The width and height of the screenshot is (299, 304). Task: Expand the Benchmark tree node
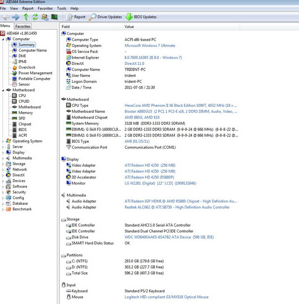[x=3, y=209]
